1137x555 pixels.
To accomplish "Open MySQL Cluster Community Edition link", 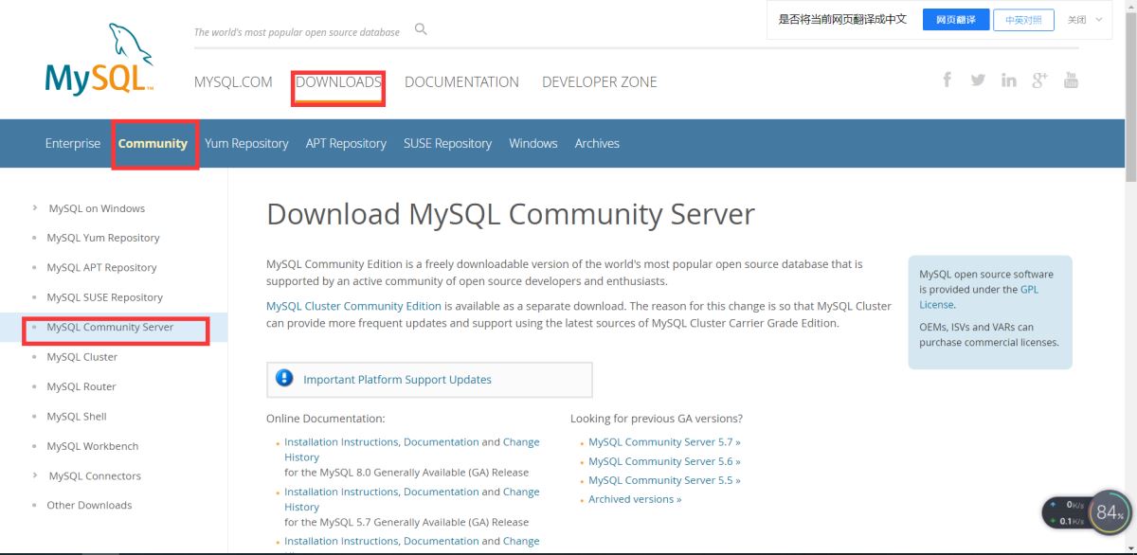I will (353, 306).
